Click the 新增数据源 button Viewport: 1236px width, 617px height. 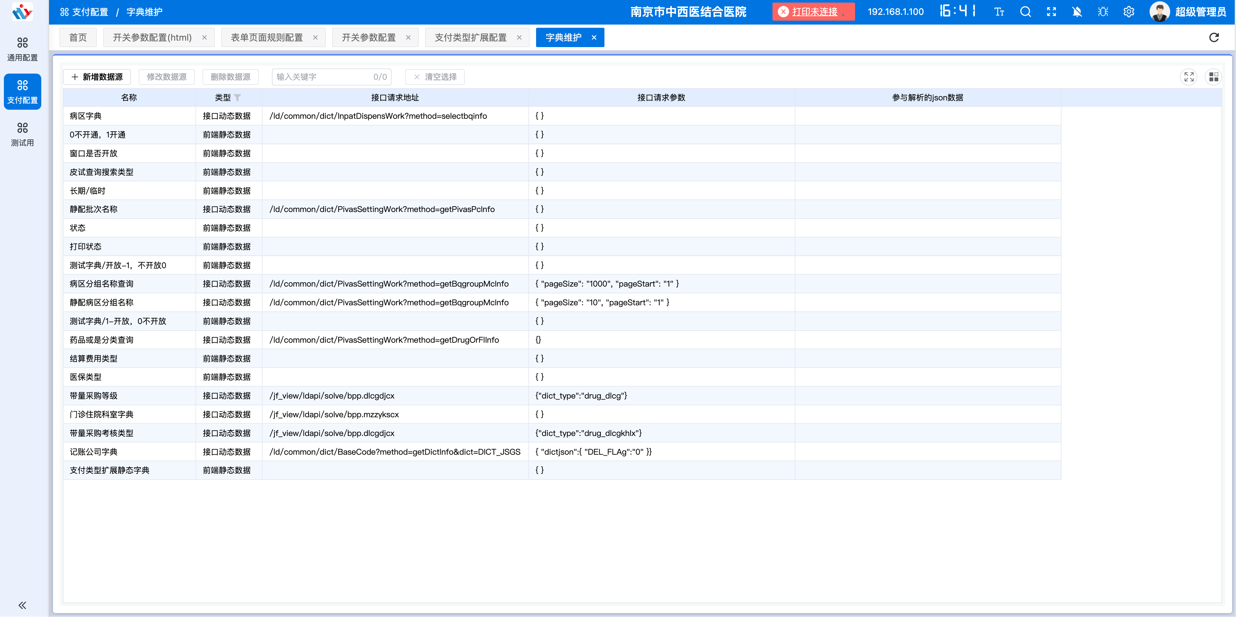[97, 77]
